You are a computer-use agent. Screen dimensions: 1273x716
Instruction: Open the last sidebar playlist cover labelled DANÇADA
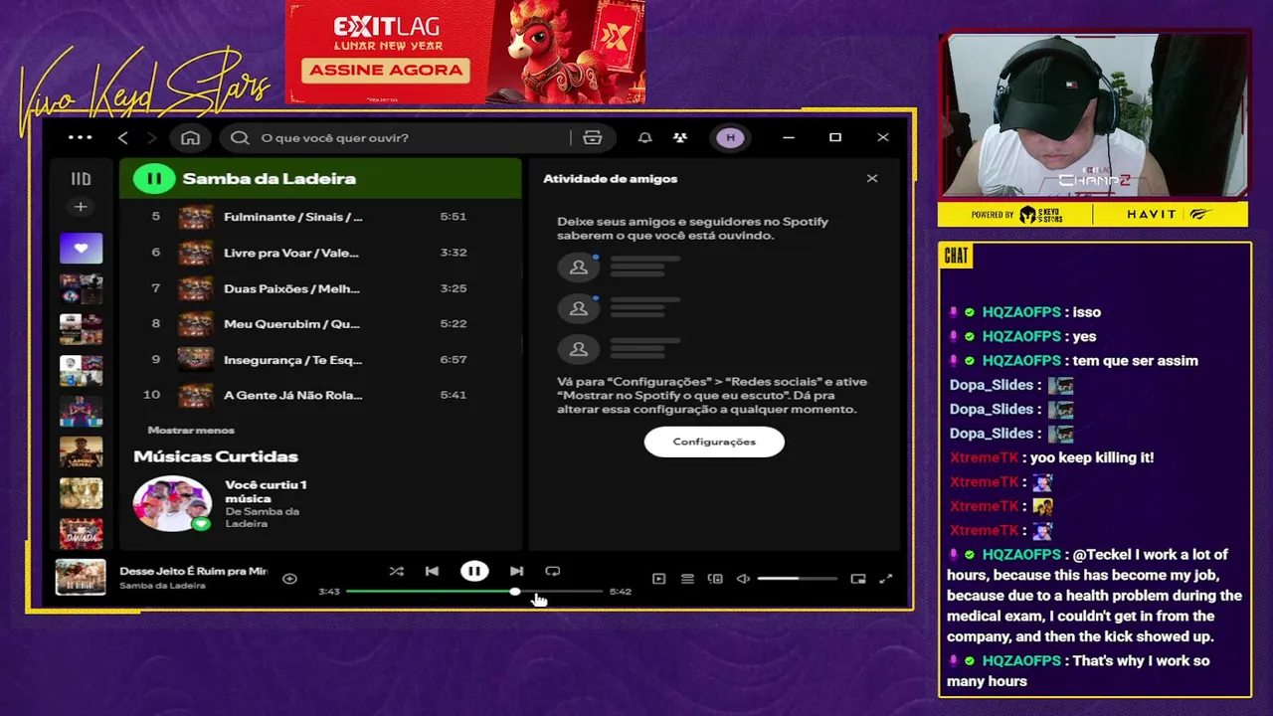point(81,534)
